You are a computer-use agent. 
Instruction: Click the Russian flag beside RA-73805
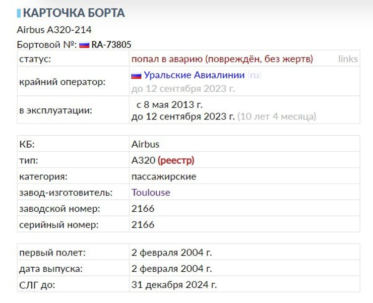[84, 45]
